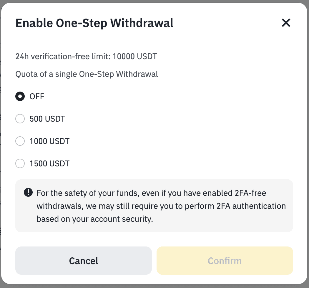Click the exclamation warning icon
Viewport: 309px width, 288px height.
[x=28, y=193]
